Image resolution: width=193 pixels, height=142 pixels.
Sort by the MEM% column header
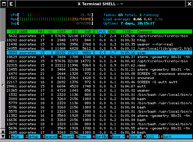pos(112,32)
